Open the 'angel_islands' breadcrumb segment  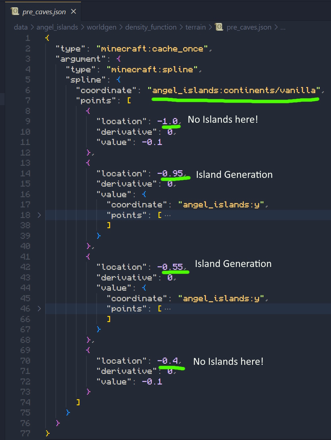[x=57, y=27]
